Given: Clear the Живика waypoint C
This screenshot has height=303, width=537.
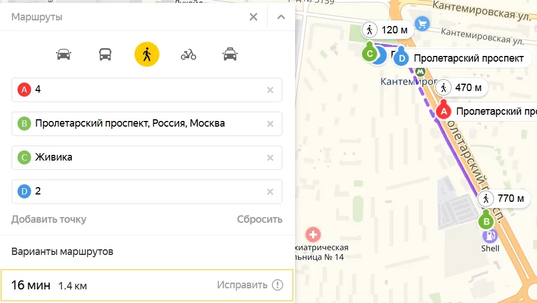Looking at the screenshot, I should point(270,158).
